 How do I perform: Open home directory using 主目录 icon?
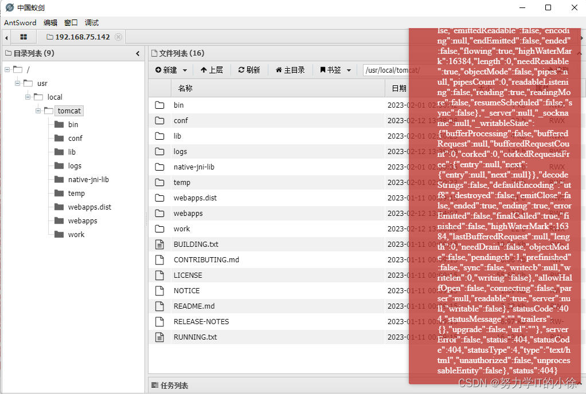(x=279, y=70)
